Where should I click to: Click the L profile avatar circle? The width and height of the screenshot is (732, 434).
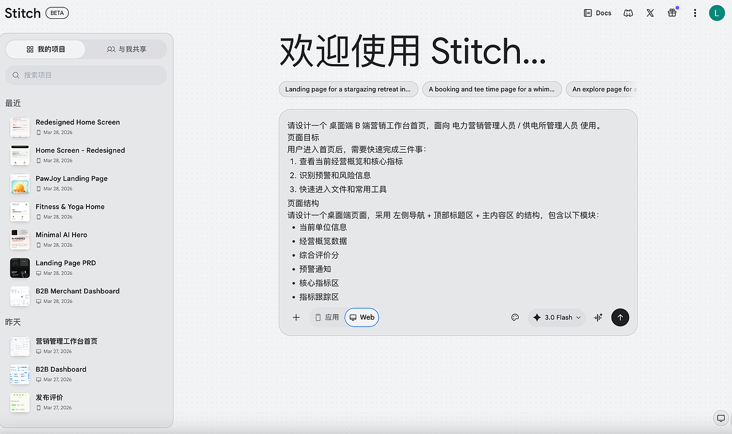[x=717, y=13]
